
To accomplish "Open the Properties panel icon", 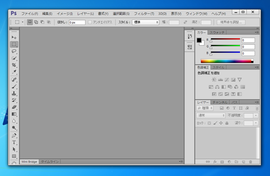I will tap(189, 47).
